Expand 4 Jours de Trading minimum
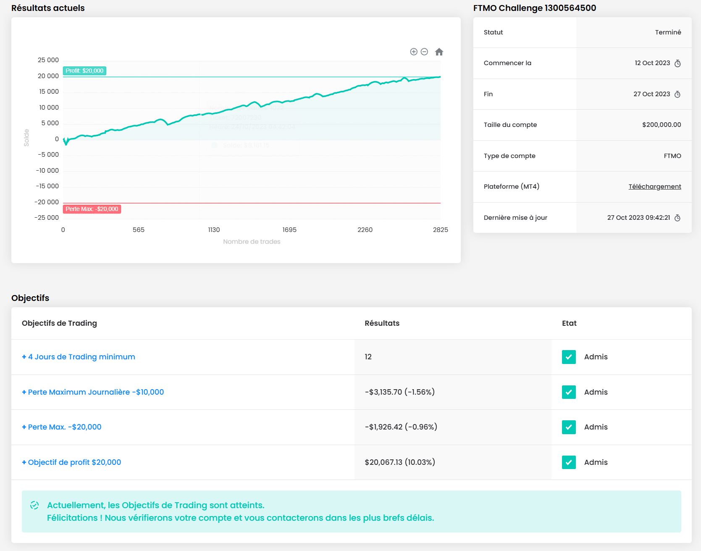Viewport: 701px width, 551px height. (79, 357)
